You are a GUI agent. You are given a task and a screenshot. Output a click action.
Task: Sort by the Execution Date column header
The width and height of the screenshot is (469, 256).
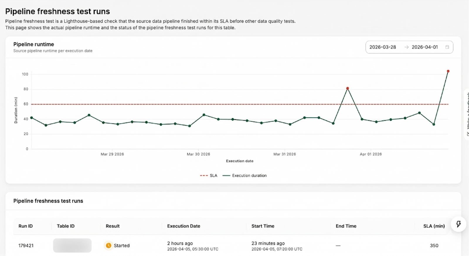point(183,226)
